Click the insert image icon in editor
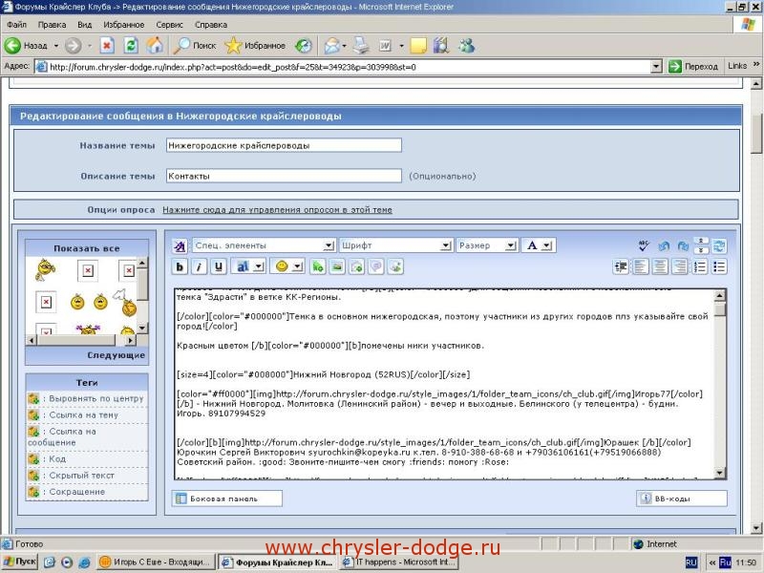764x573 pixels. (x=337, y=266)
